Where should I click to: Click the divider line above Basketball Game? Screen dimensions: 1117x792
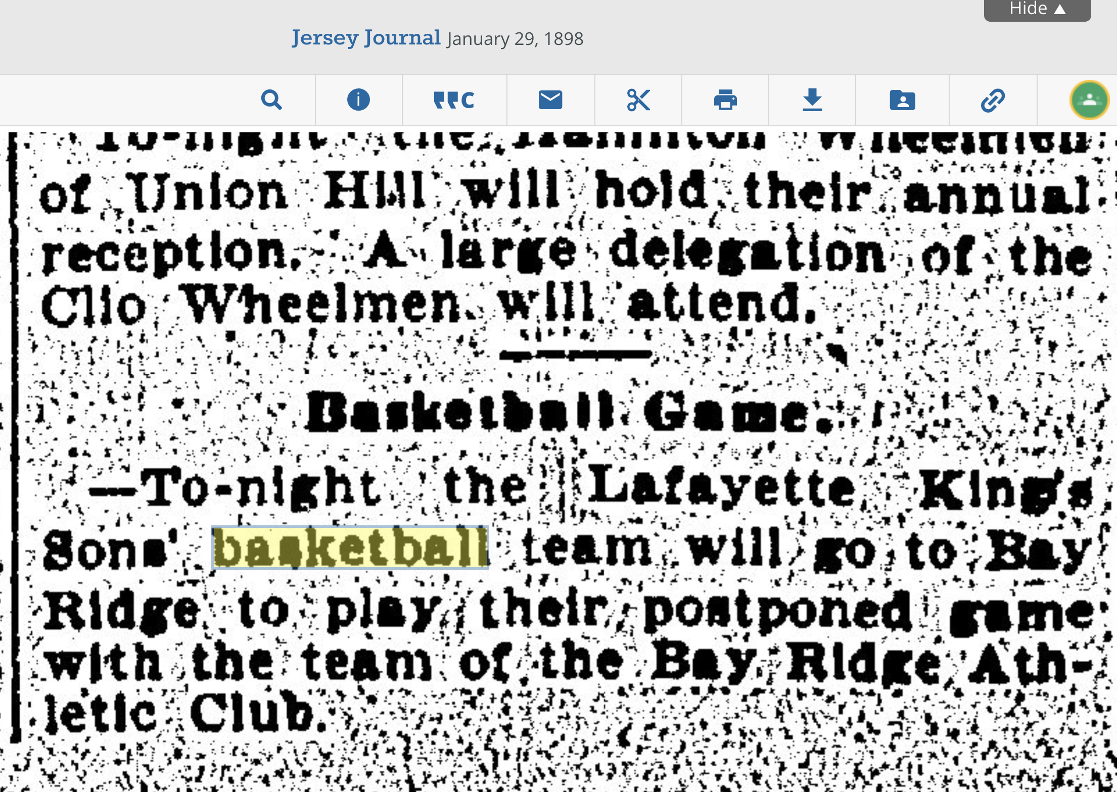pos(576,355)
